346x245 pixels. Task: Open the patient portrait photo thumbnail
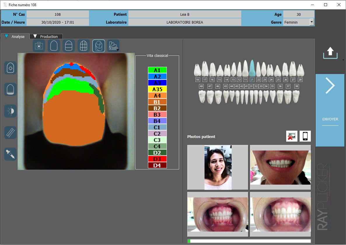(x=218, y=167)
